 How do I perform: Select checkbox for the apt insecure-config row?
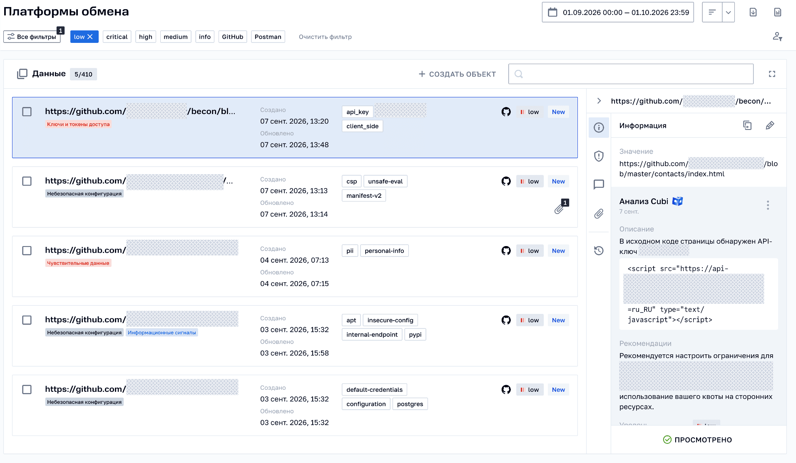(x=27, y=320)
